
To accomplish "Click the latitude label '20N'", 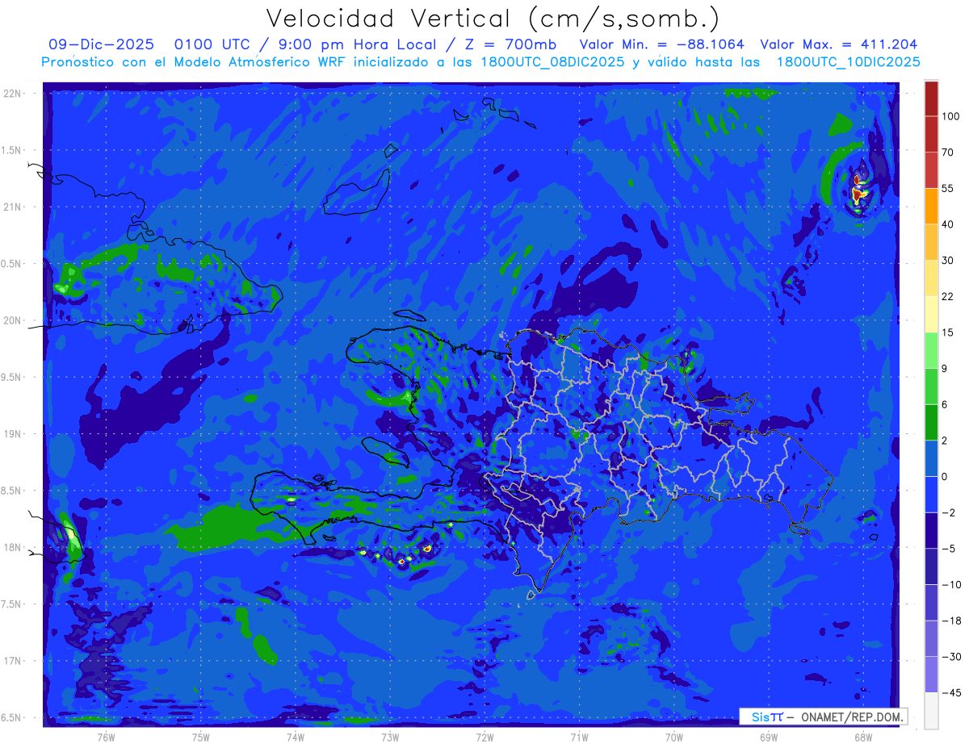I will coord(13,320).
